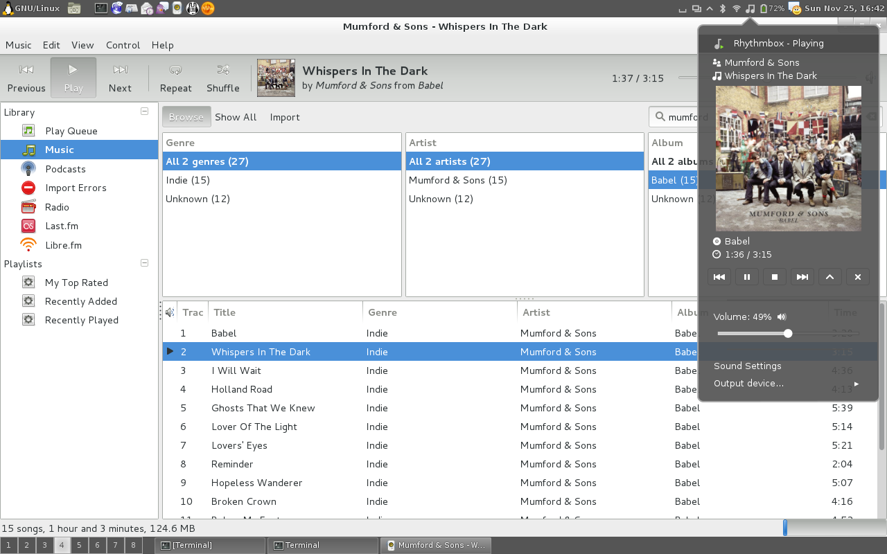Open the terminal launcher in top panel
The width and height of the screenshot is (887, 554).
(101, 8)
